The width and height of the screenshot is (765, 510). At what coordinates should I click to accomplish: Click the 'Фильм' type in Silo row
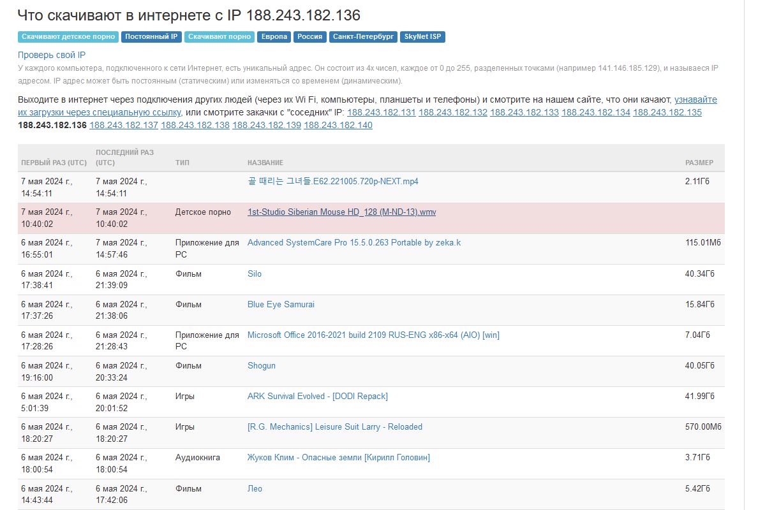(x=188, y=273)
